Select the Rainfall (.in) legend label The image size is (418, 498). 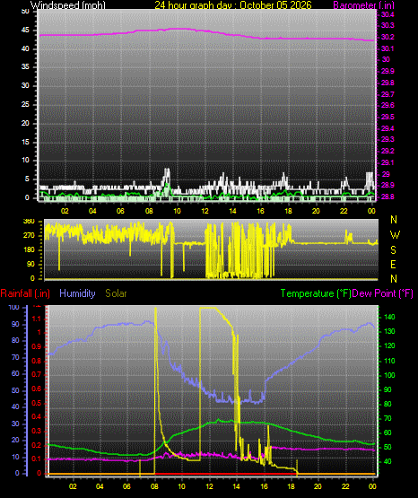coord(25,293)
